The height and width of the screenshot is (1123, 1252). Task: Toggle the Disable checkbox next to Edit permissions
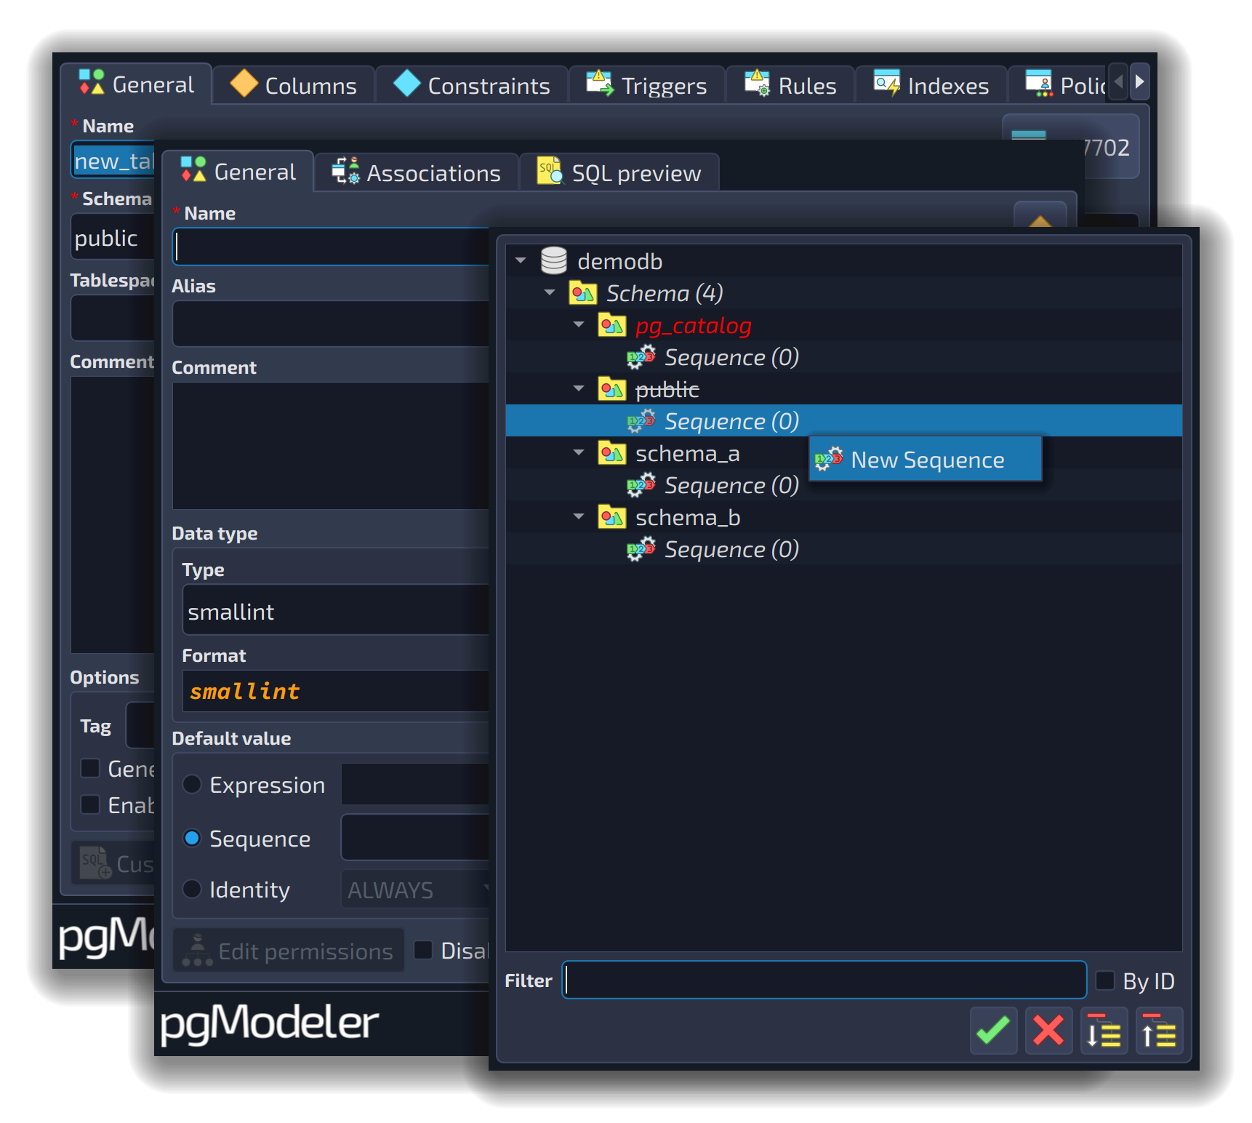[x=423, y=950]
